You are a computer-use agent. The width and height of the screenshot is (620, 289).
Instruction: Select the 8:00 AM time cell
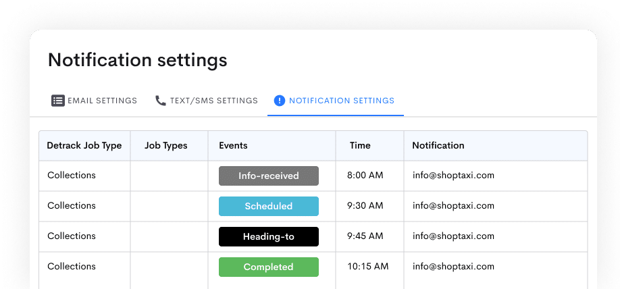pos(365,175)
